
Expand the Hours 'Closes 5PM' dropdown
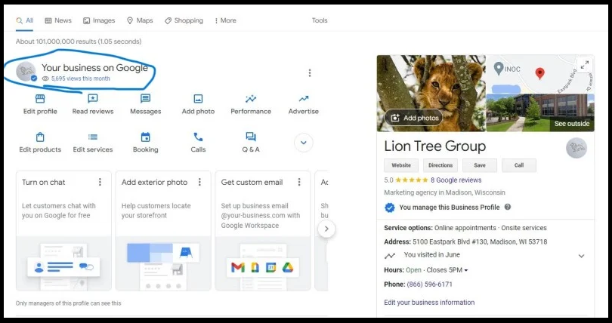466,270
